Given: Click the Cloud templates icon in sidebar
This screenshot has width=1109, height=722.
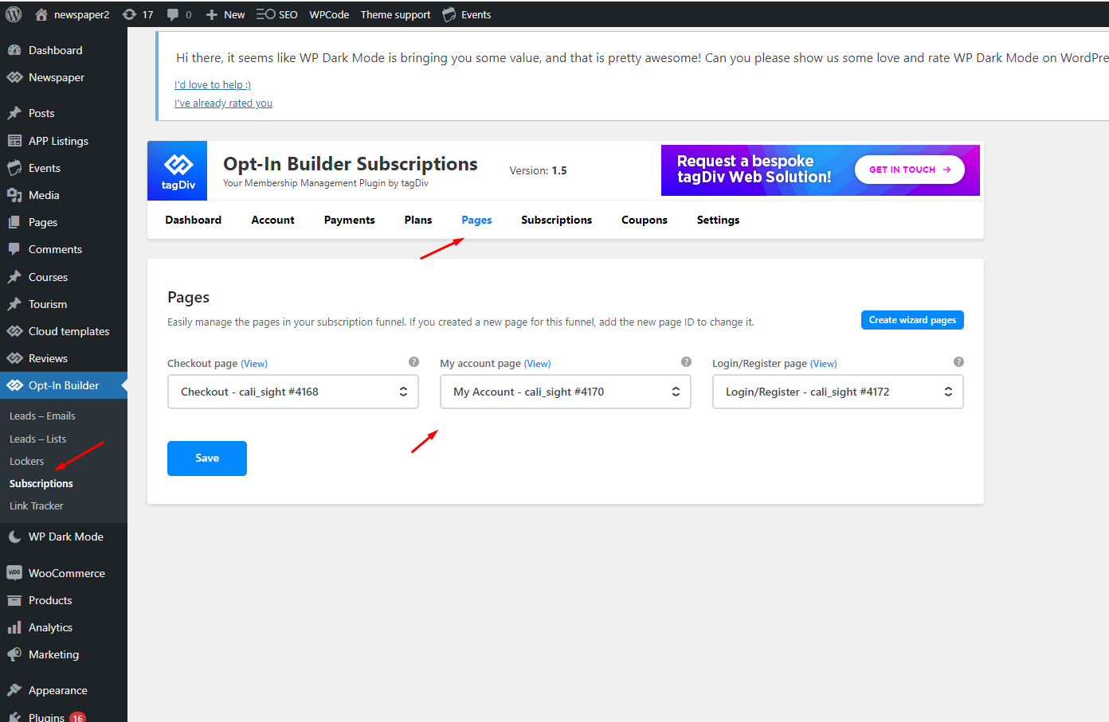Looking at the screenshot, I should click(14, 331).
